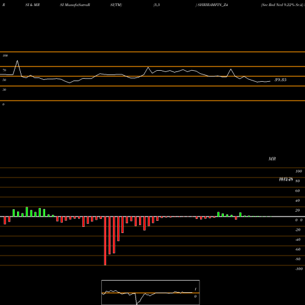Click the SHRIRAMFIN_Z4 symbol text in header

point(212,5)
